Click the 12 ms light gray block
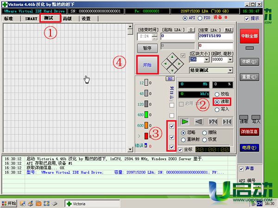Viewport: 278px width, 208px height. 146,82
